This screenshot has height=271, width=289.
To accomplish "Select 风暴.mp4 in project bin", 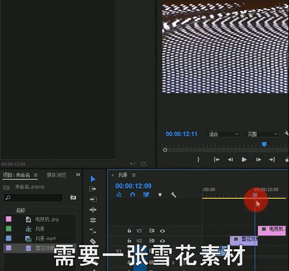I will coord(45,238).
